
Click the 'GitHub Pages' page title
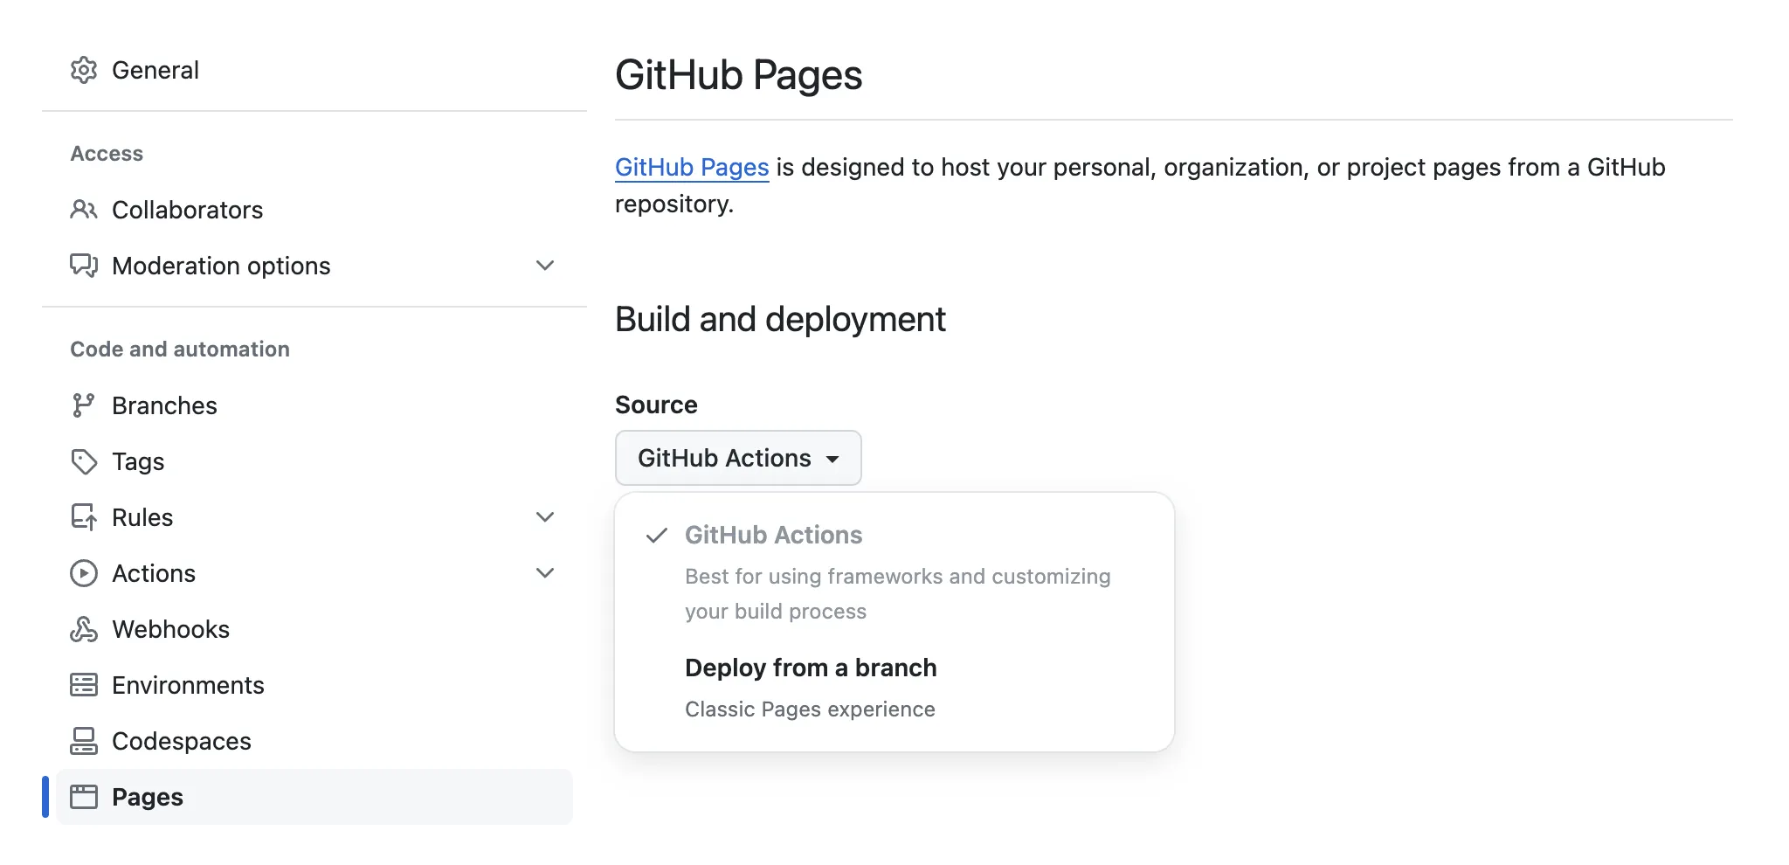tap(738, 75)
